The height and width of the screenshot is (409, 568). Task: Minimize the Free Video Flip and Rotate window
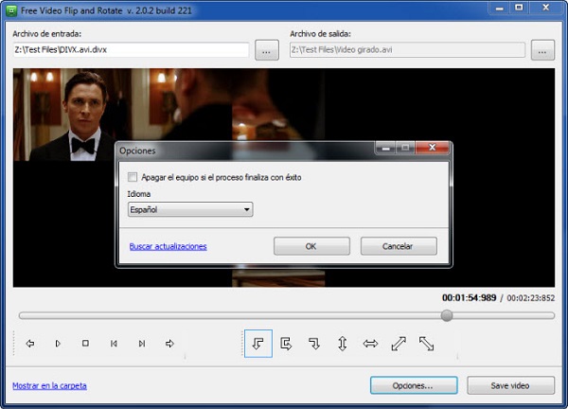tap(500, 8)
